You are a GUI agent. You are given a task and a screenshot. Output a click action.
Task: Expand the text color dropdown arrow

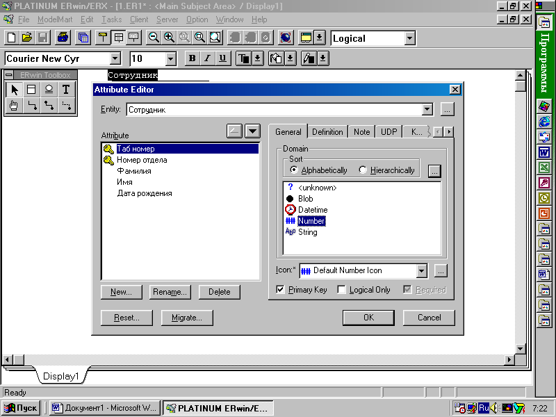pos(258,58)
